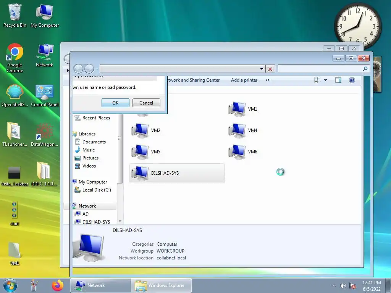Stop loading with the red X button
The width and height of the screenshot is (391, 293).
pos(270,69)
